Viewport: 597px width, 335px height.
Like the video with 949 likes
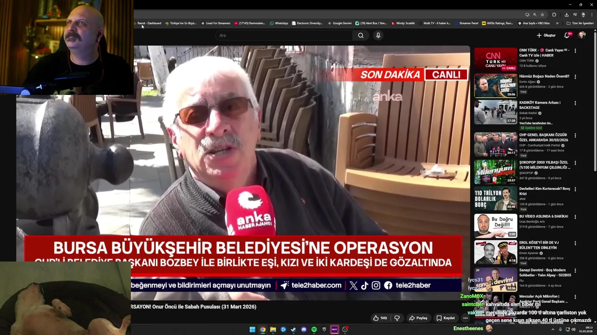[380, 318]
